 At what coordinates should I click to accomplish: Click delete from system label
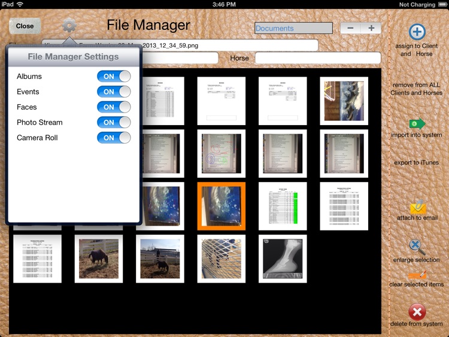click(x=416, y=324)
